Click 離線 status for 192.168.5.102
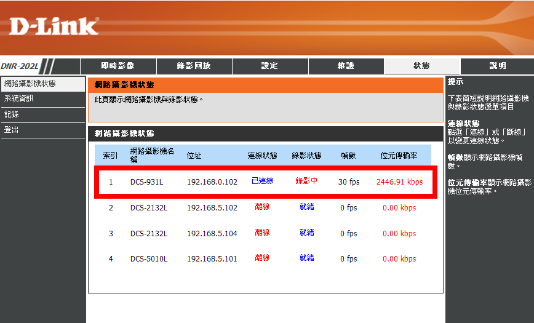This screenshot has height=323, width=534. [x=262, y=207]
